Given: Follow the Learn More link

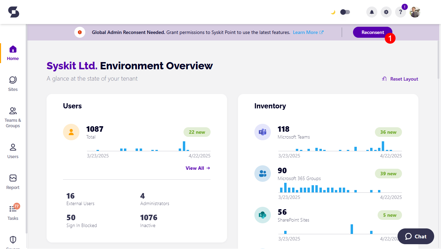Looking at the screenshot, I should coord(308,32).
